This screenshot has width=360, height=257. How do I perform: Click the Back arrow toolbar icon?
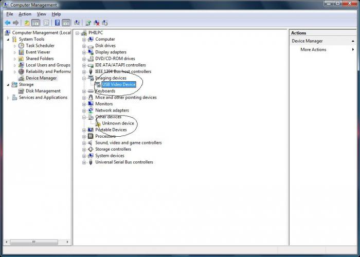(x=8, y=23)
